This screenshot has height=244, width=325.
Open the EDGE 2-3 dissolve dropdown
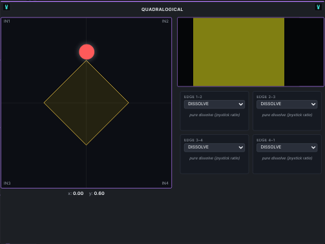(287, 104)
